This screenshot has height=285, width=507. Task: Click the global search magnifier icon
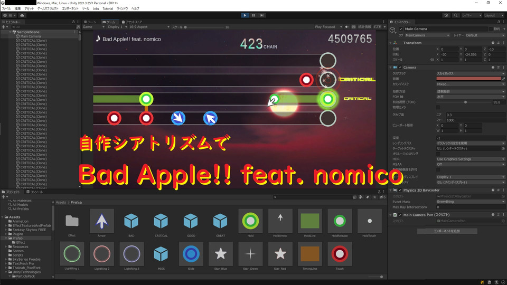coord(456,15)
